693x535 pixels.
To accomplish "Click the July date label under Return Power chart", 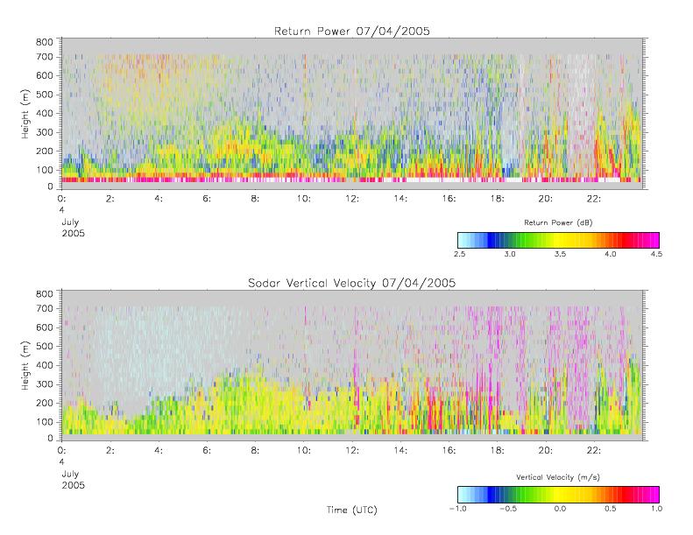I will pos(70,222).
